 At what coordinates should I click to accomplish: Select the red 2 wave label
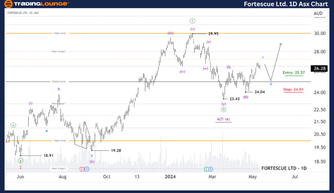point(20,167)
